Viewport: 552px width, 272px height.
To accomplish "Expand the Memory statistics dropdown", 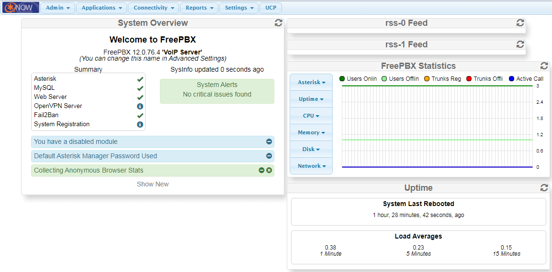I will (x=311, y=132).
